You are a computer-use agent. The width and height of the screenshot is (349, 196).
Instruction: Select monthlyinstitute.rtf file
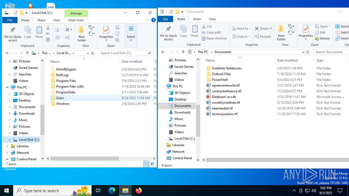[226, 103]
